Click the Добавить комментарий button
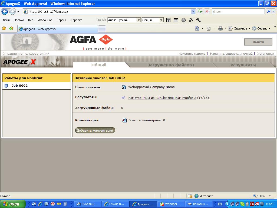This screenshot has width=277, height=208. [95, 130]
